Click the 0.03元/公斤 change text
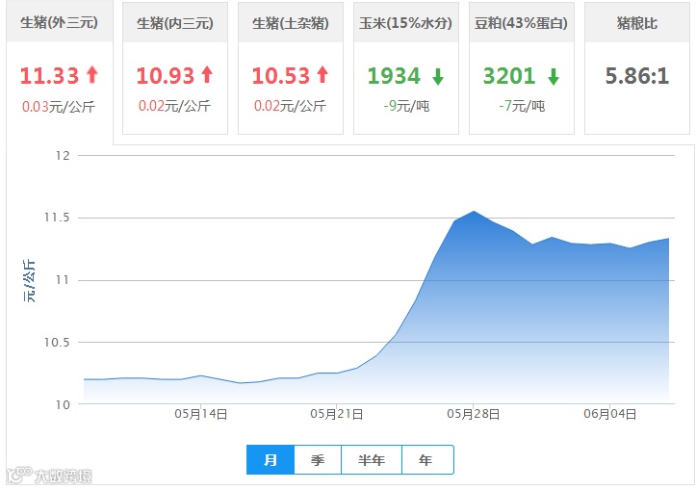This screenshot has height=490, width=696. pos(59,107)
